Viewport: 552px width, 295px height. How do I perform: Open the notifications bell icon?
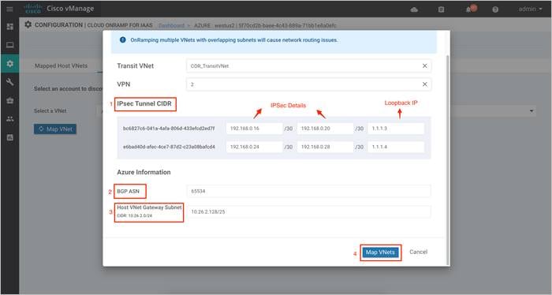point(468,9)
